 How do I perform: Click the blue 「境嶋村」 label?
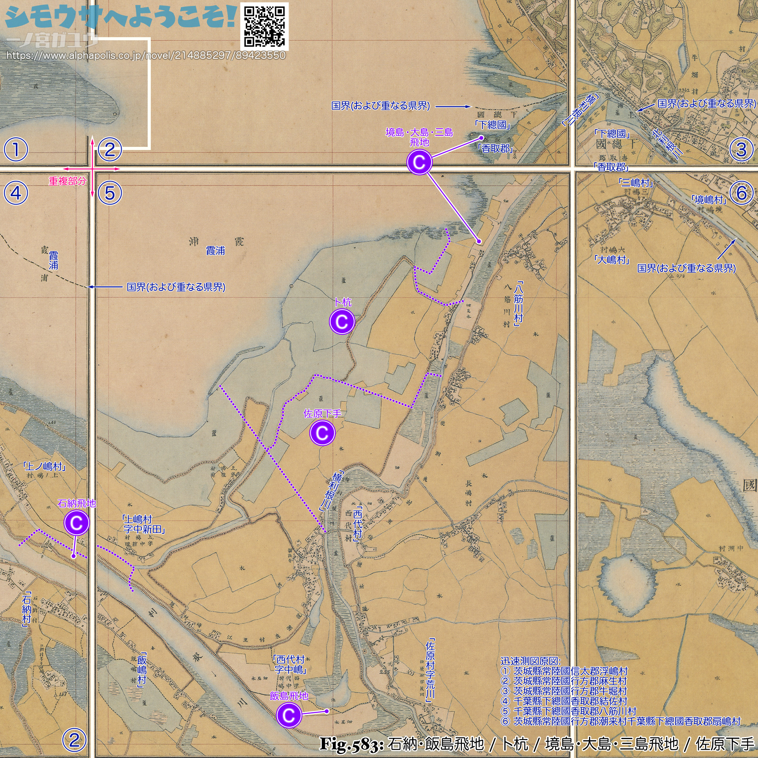tap(709, 200)
